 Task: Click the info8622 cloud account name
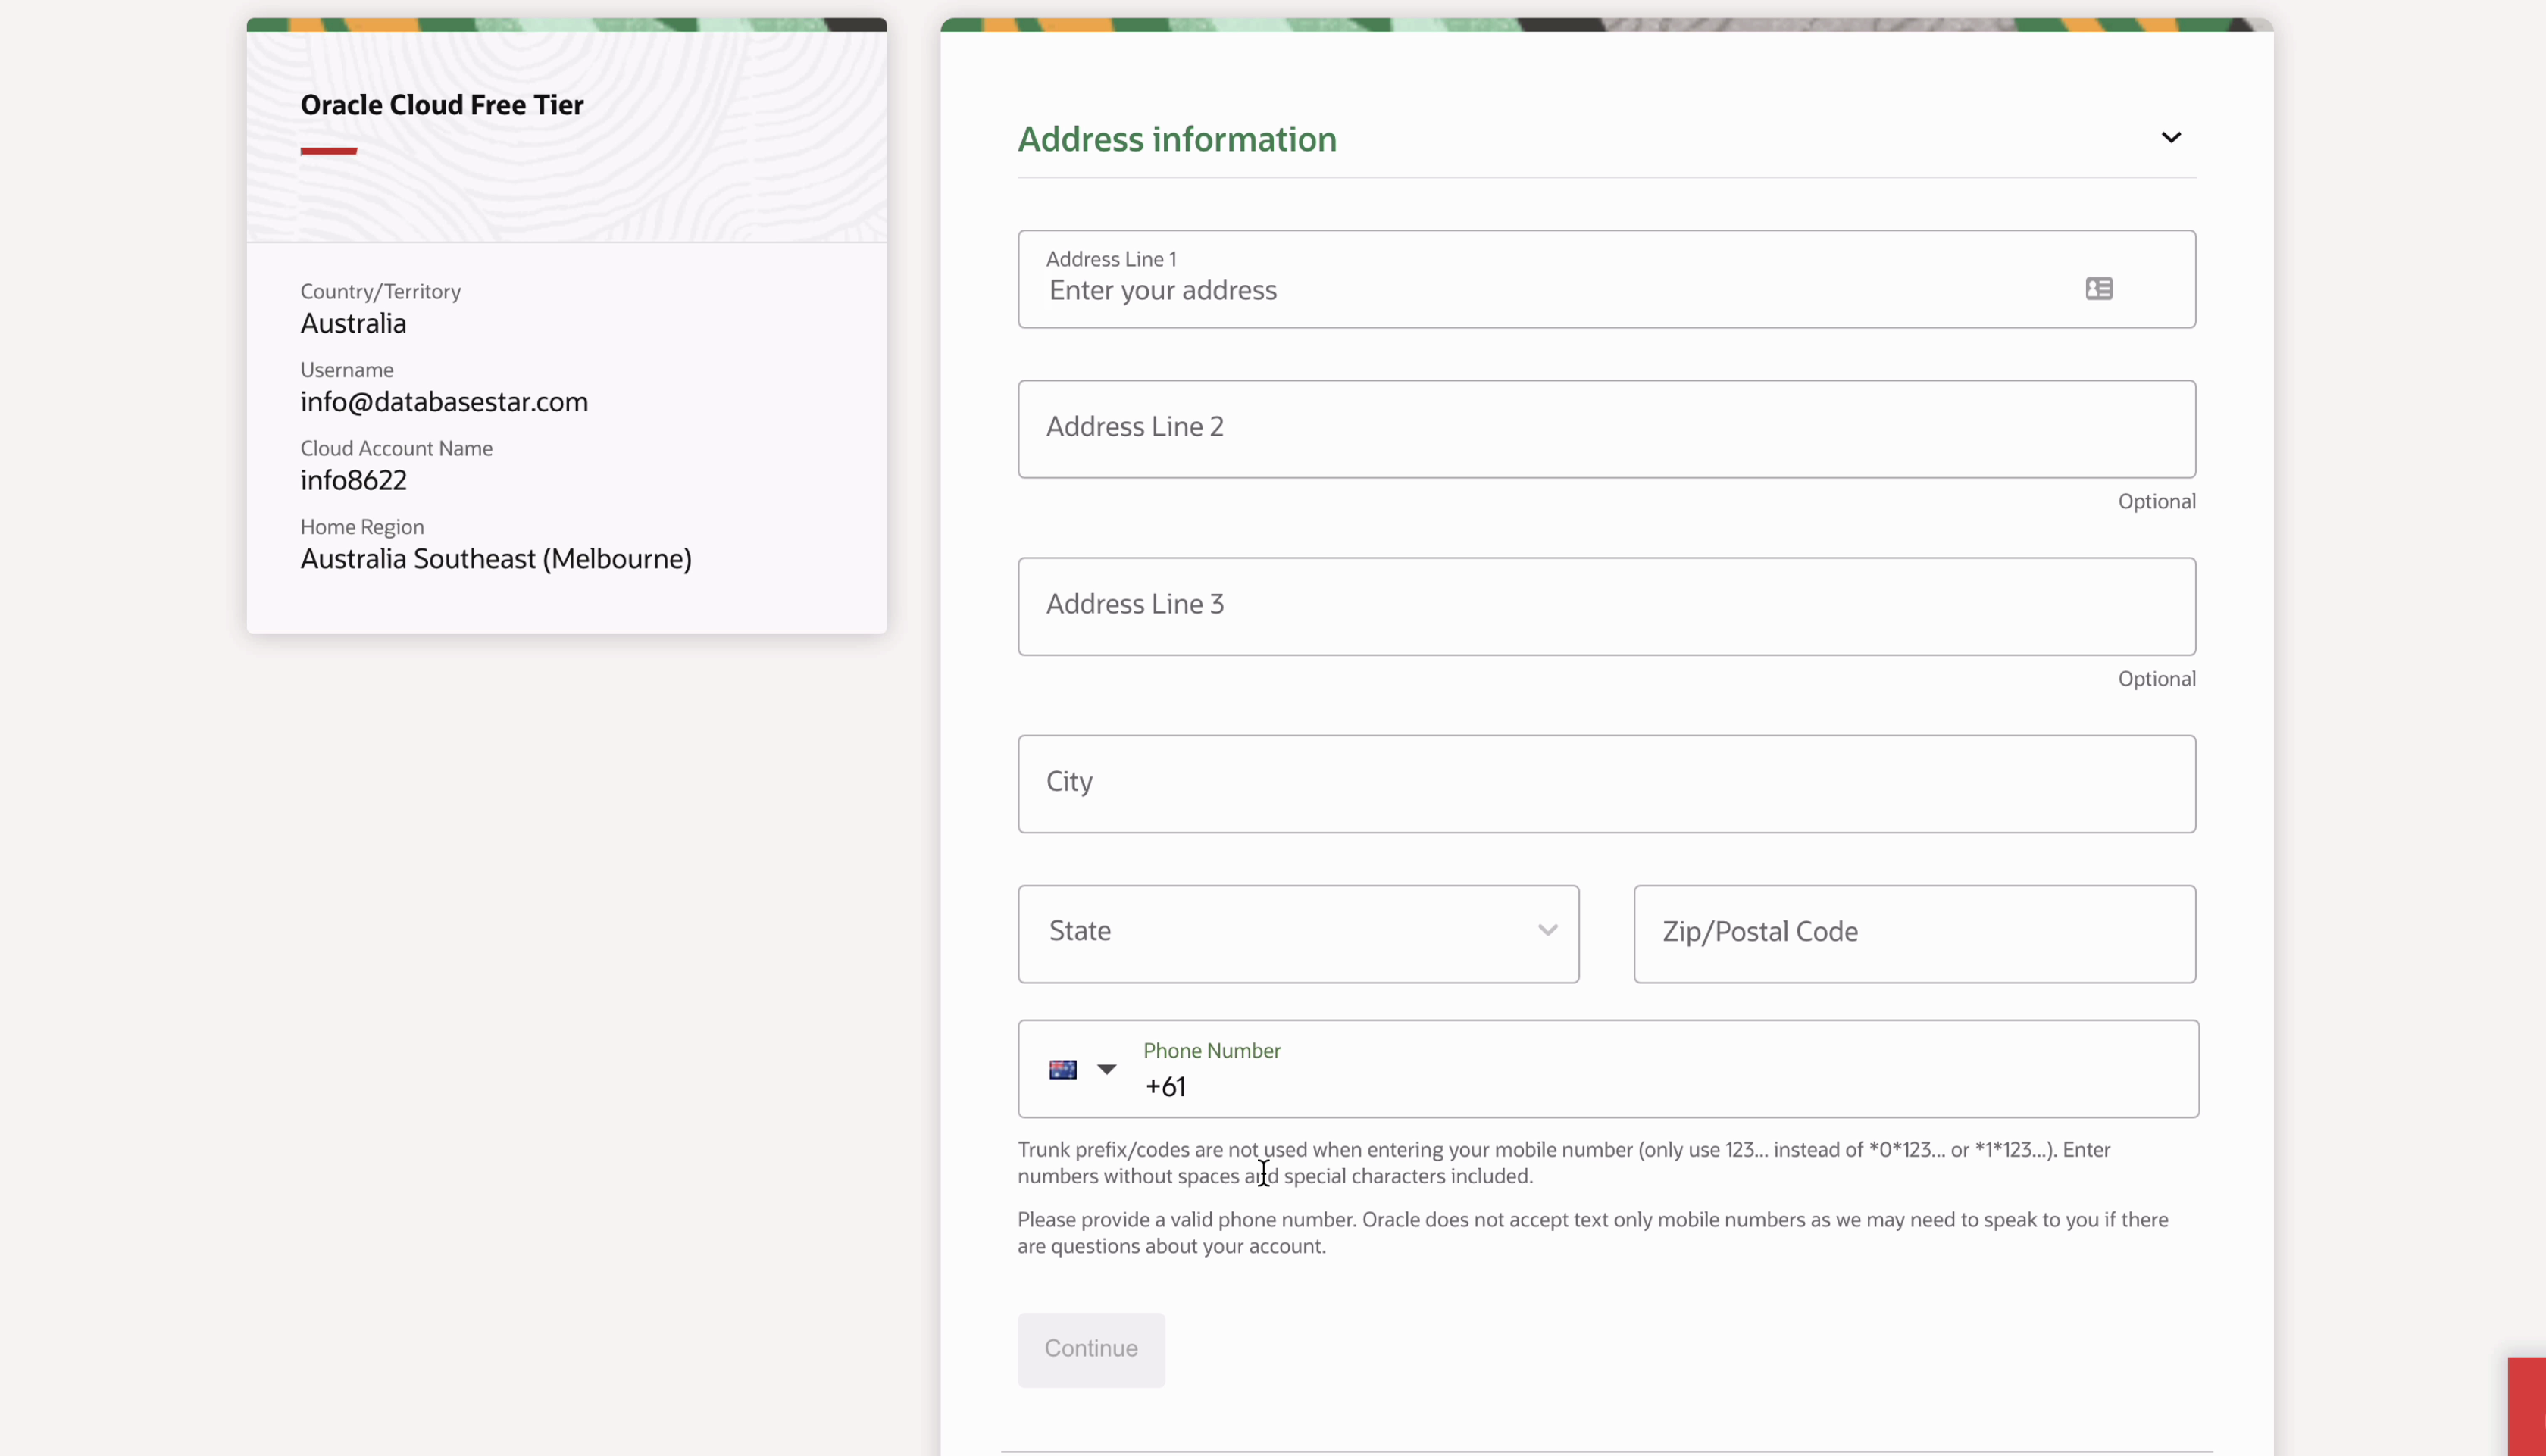point(353,480)
